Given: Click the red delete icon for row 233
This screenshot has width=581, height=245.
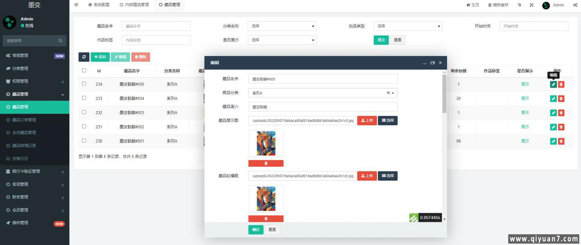Looking at the screenshot, I should click(x=561, y=99).
